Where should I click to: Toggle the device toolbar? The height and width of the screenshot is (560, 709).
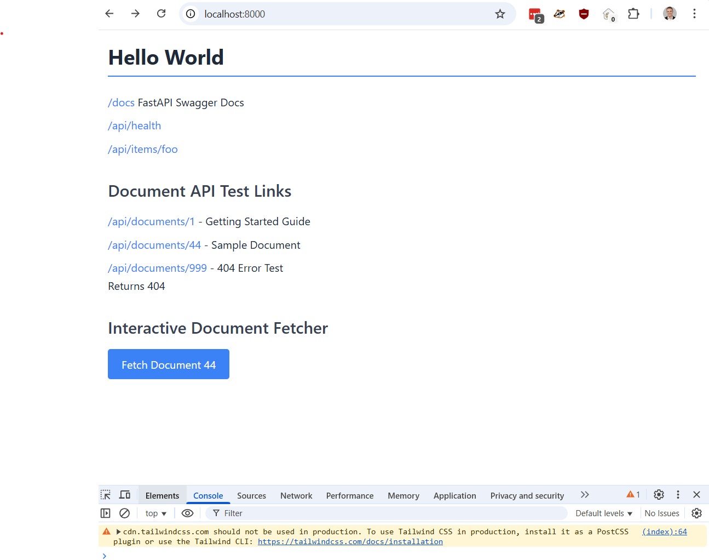pos(125,495)
